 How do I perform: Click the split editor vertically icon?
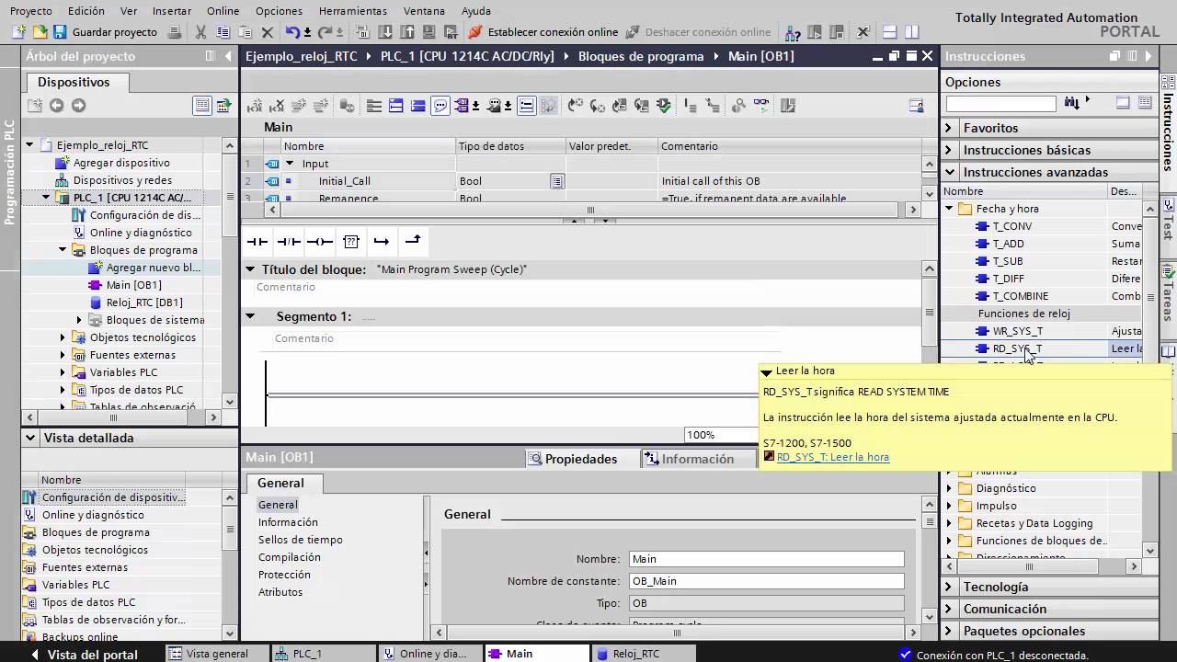[x=912, y=32]
